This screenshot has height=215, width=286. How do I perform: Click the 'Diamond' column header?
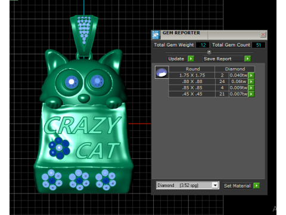235,69
